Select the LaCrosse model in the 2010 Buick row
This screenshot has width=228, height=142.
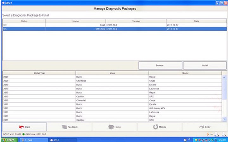point(185,89)
